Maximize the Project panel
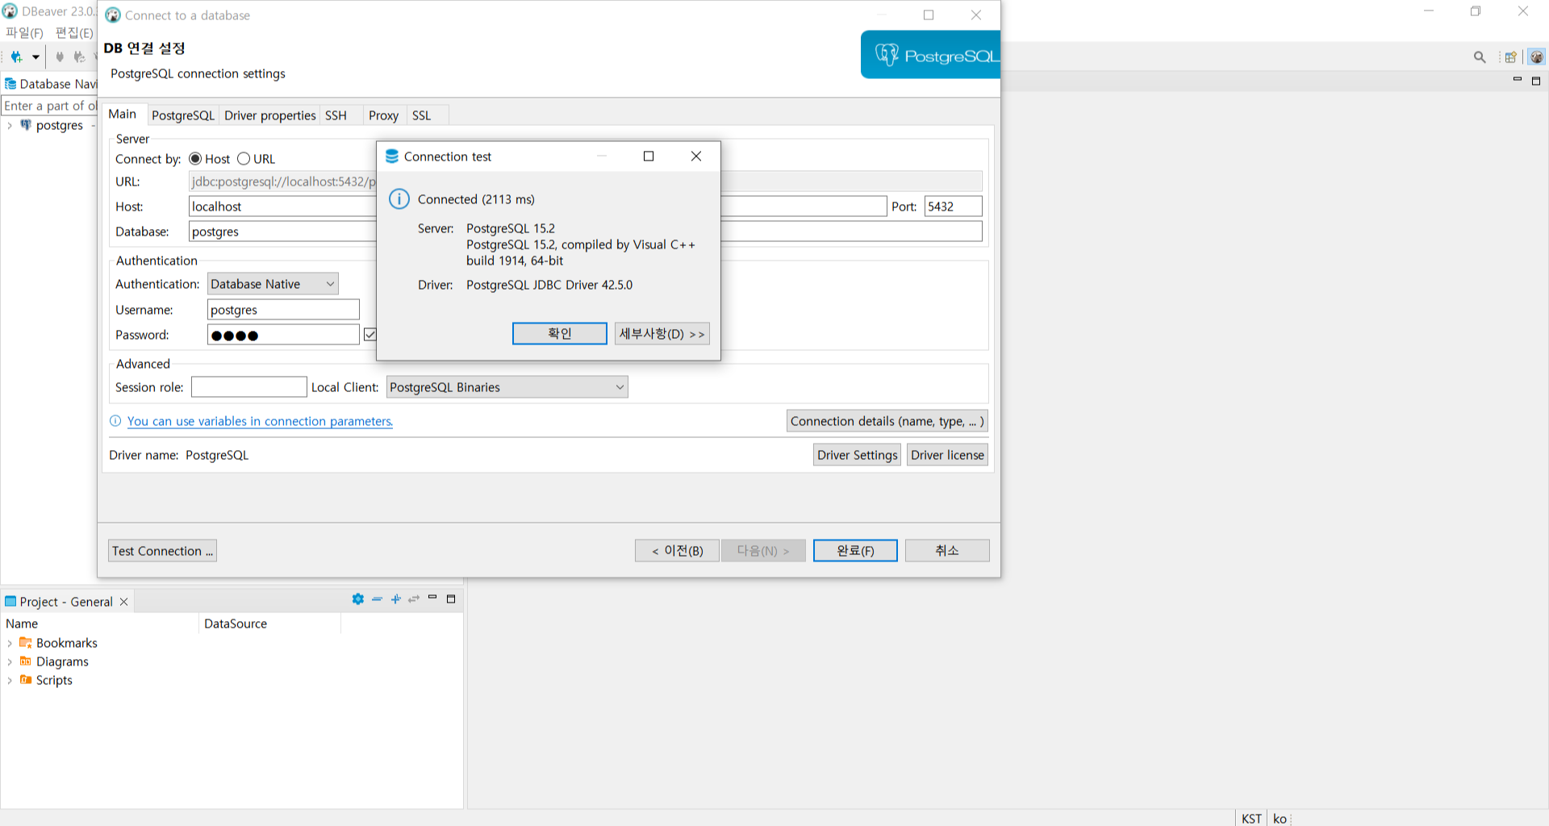Screen dimensions: 1549x826 click(451, 599)
